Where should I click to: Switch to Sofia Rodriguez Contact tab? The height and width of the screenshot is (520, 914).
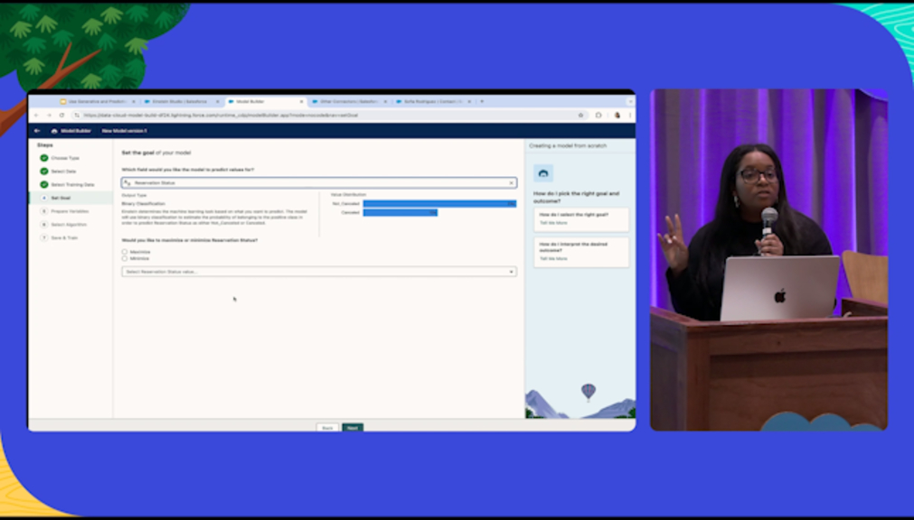point(433,101)
